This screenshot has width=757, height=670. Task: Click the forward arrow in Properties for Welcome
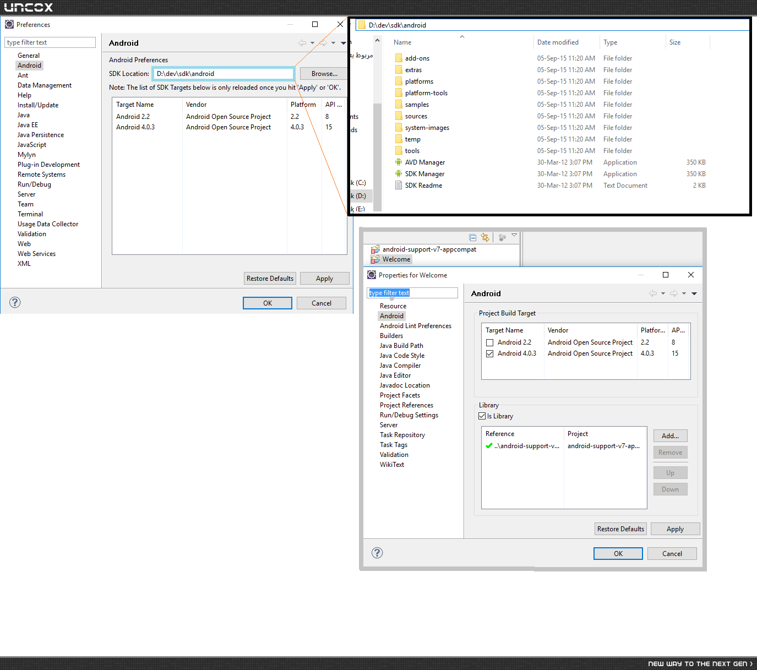point(674,293)
